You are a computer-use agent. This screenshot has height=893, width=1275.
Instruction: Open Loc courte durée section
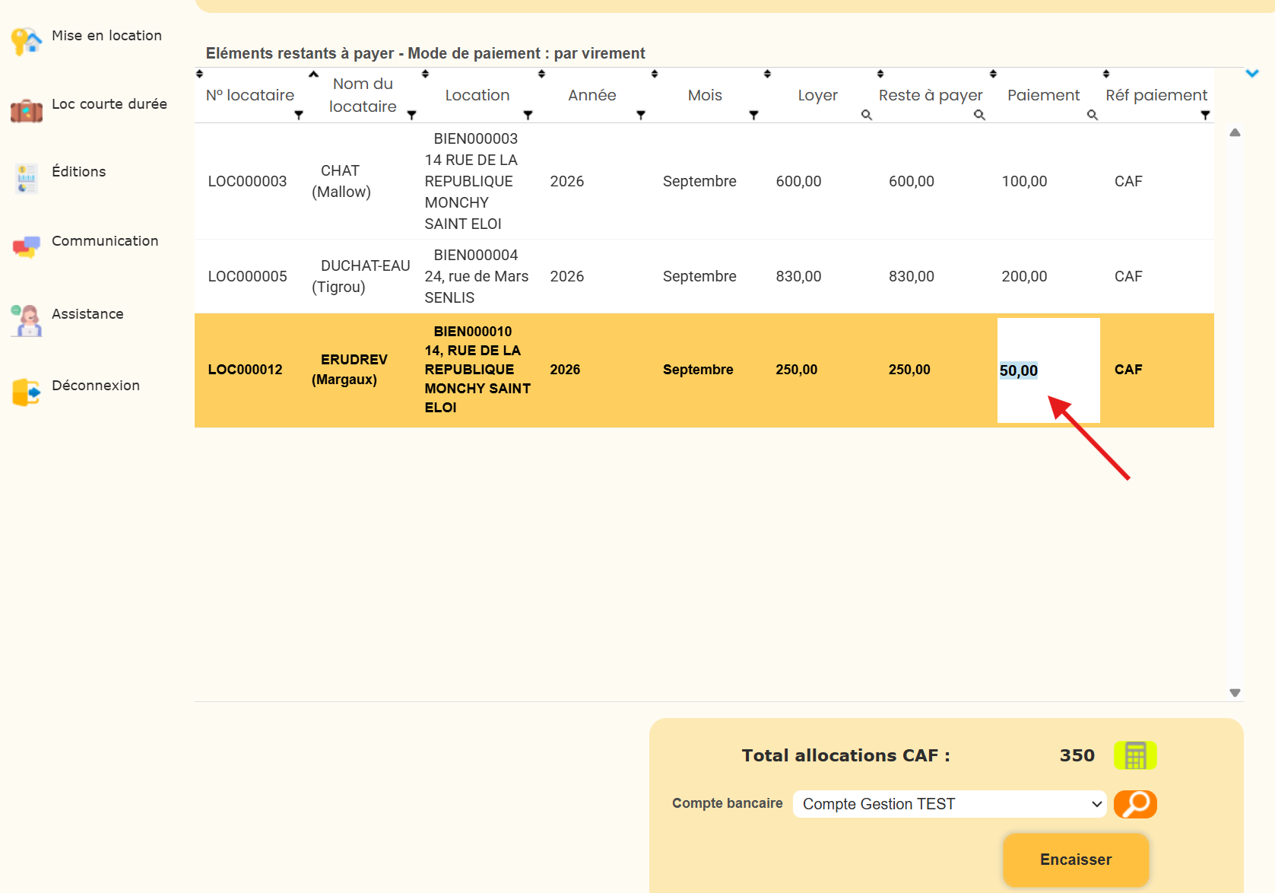click(109, 104)
